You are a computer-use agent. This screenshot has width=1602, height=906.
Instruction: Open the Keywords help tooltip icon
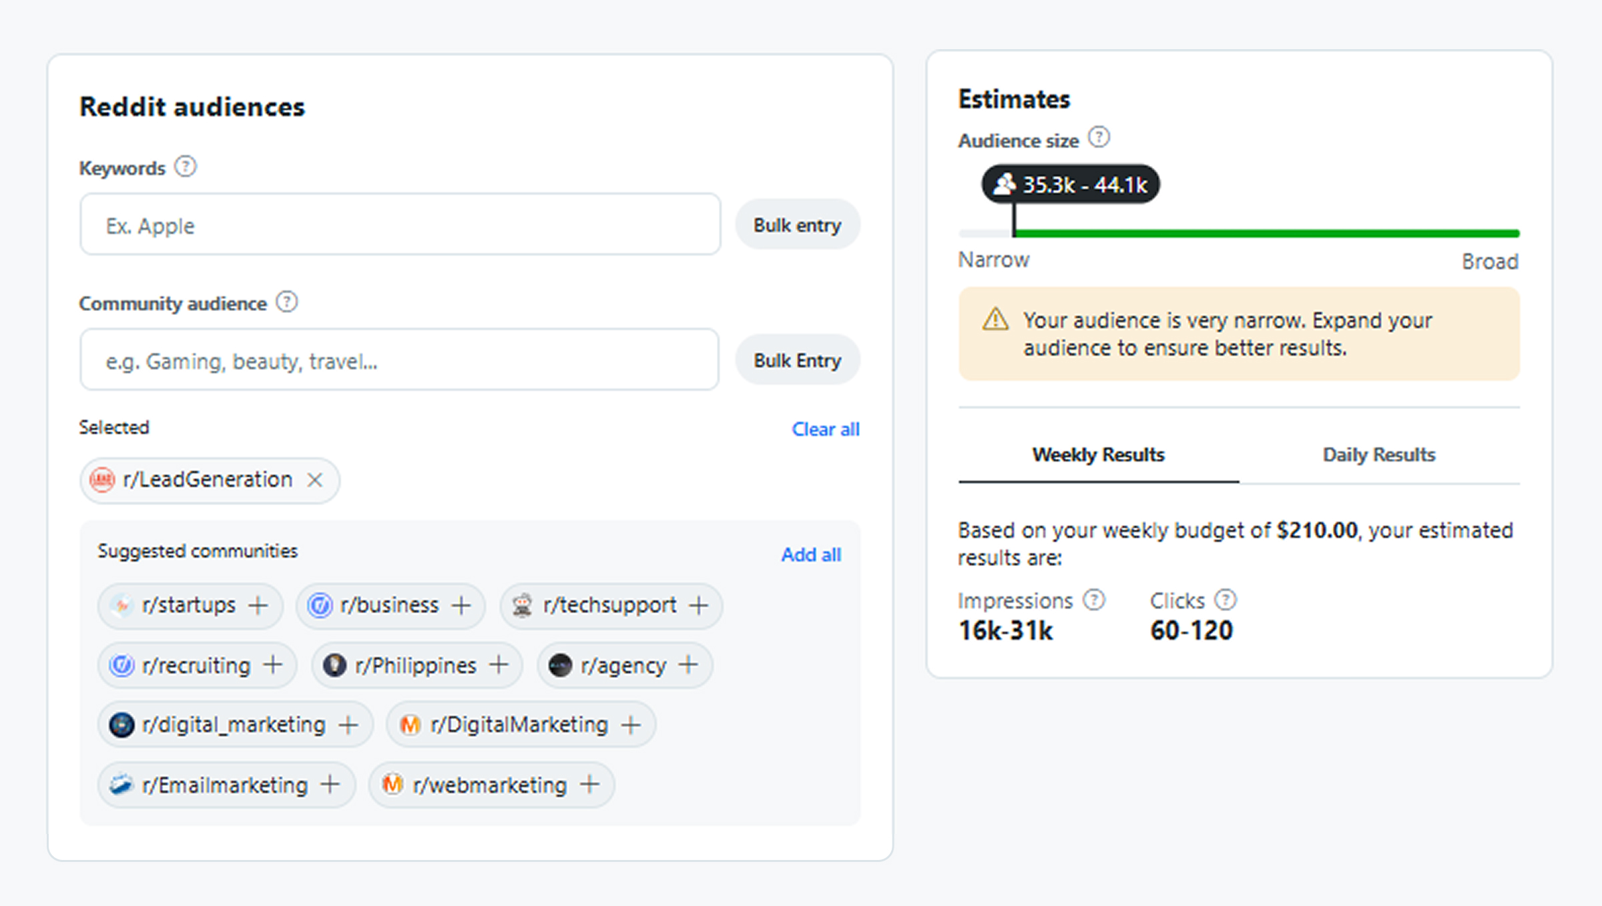tap(186, 166)
